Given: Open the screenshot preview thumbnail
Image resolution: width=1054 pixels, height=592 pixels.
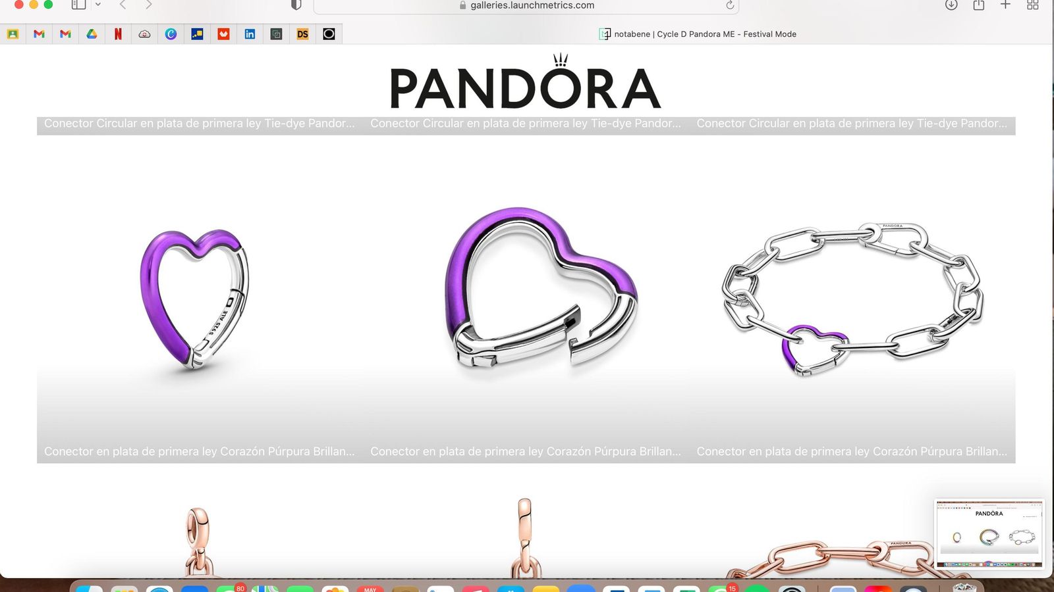Looking at the screenshot, I should coord(989,533).
